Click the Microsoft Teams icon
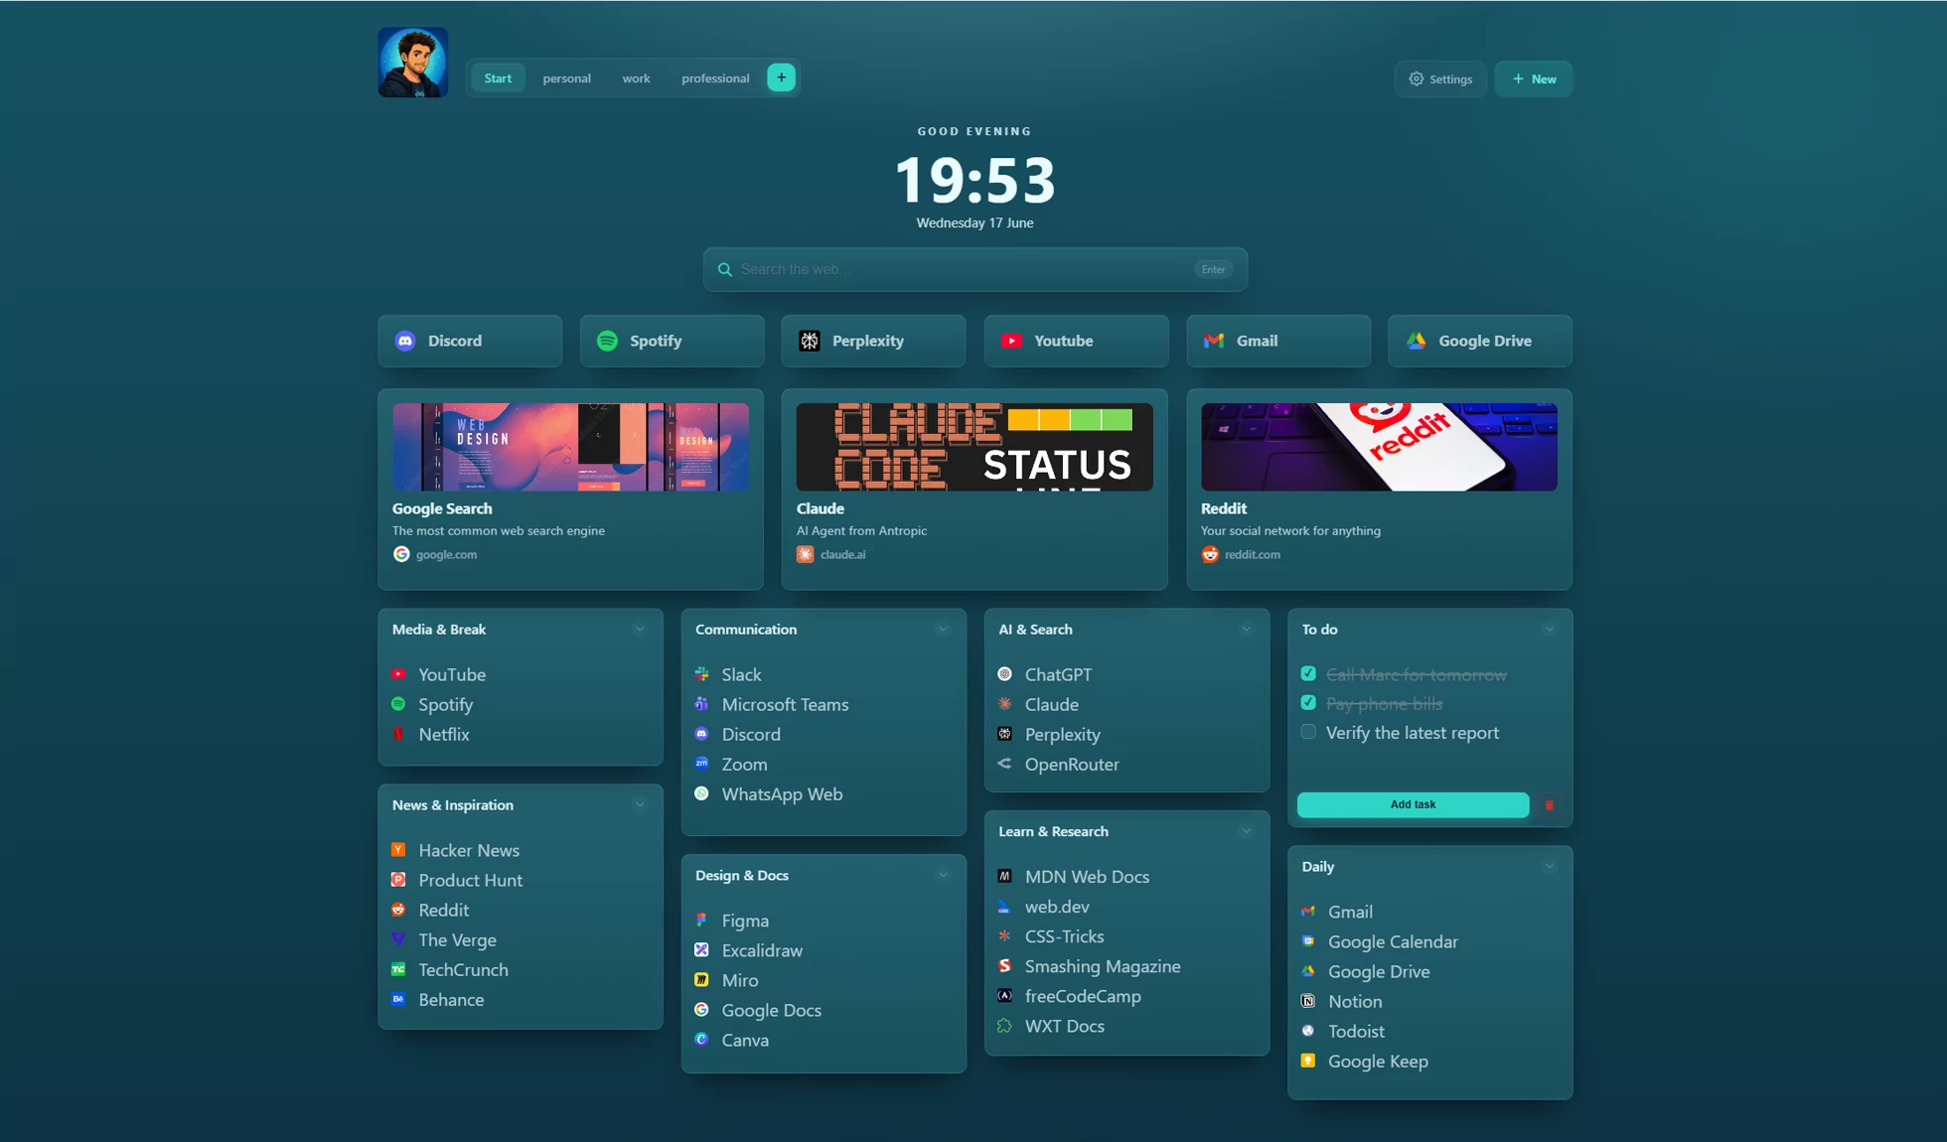This screenshot has width=1947, height=1142. pos(701,704)
